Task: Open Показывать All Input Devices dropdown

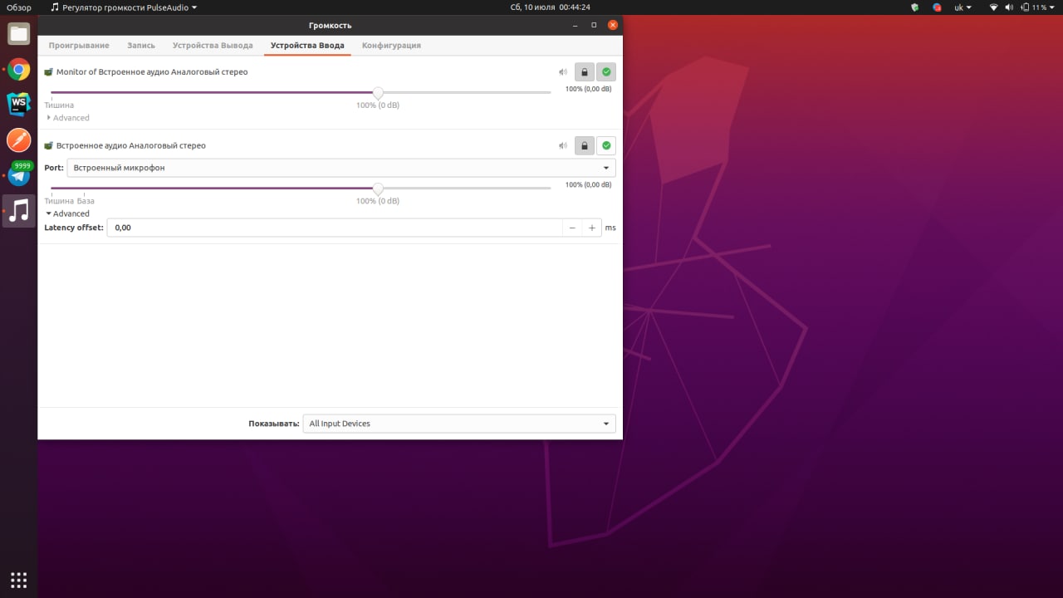Action: [x=459, y=424]
